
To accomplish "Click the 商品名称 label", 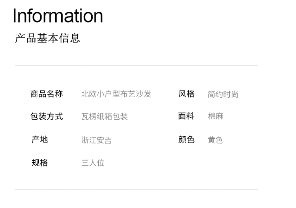I will click(x=47, y=94).
